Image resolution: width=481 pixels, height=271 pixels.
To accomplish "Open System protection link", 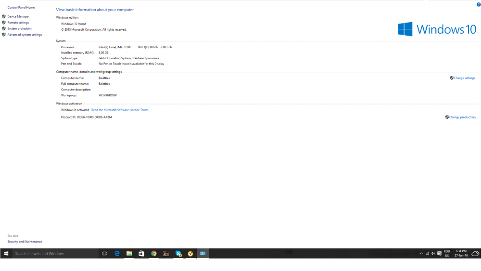I will coord(19,28).
